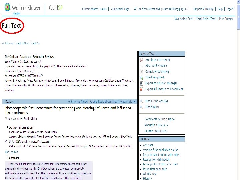Go to Main Search Page
The width and height of the screenshot is (240, 180).
point(120,9)
